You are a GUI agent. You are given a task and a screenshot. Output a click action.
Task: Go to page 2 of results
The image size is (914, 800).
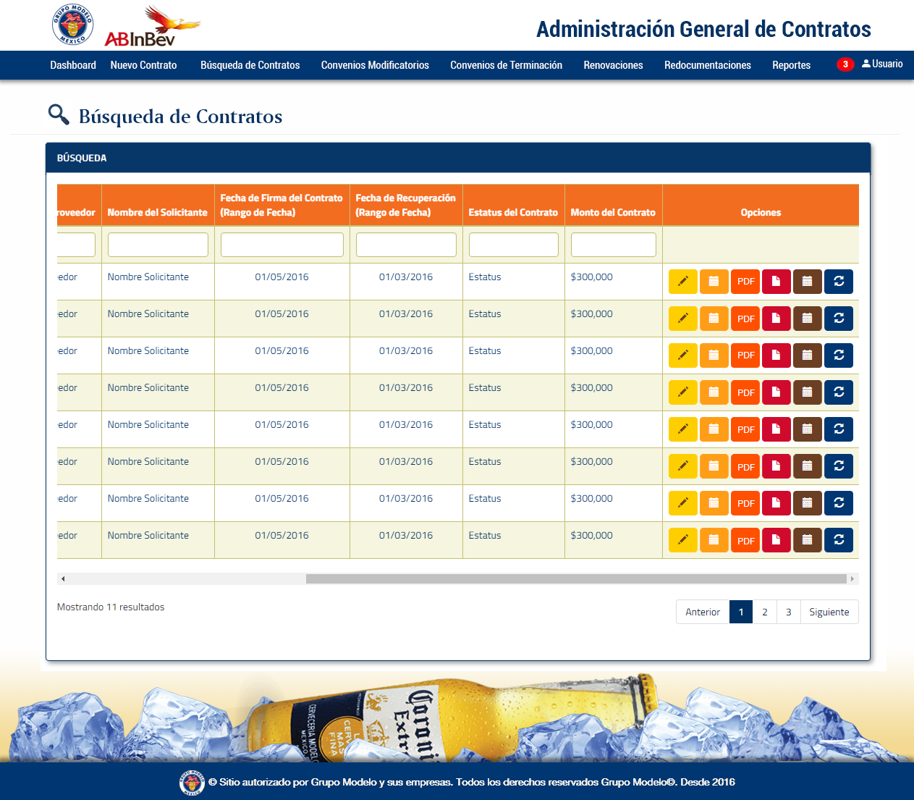[x=764, y=612]
